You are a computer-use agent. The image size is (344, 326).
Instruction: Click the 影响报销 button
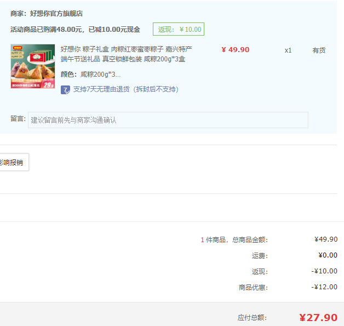[x=14, y=162]
